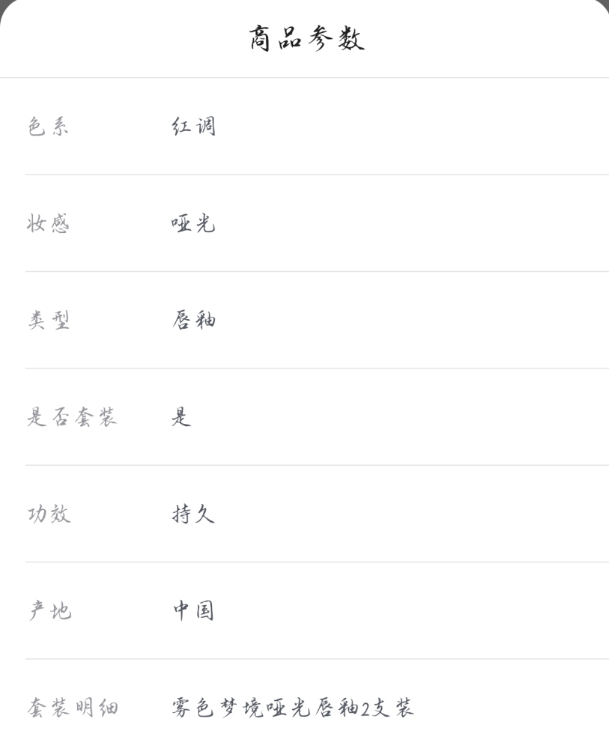Click the empty area right of 唇釉
609x749 pixels.
tap(412, 320)
